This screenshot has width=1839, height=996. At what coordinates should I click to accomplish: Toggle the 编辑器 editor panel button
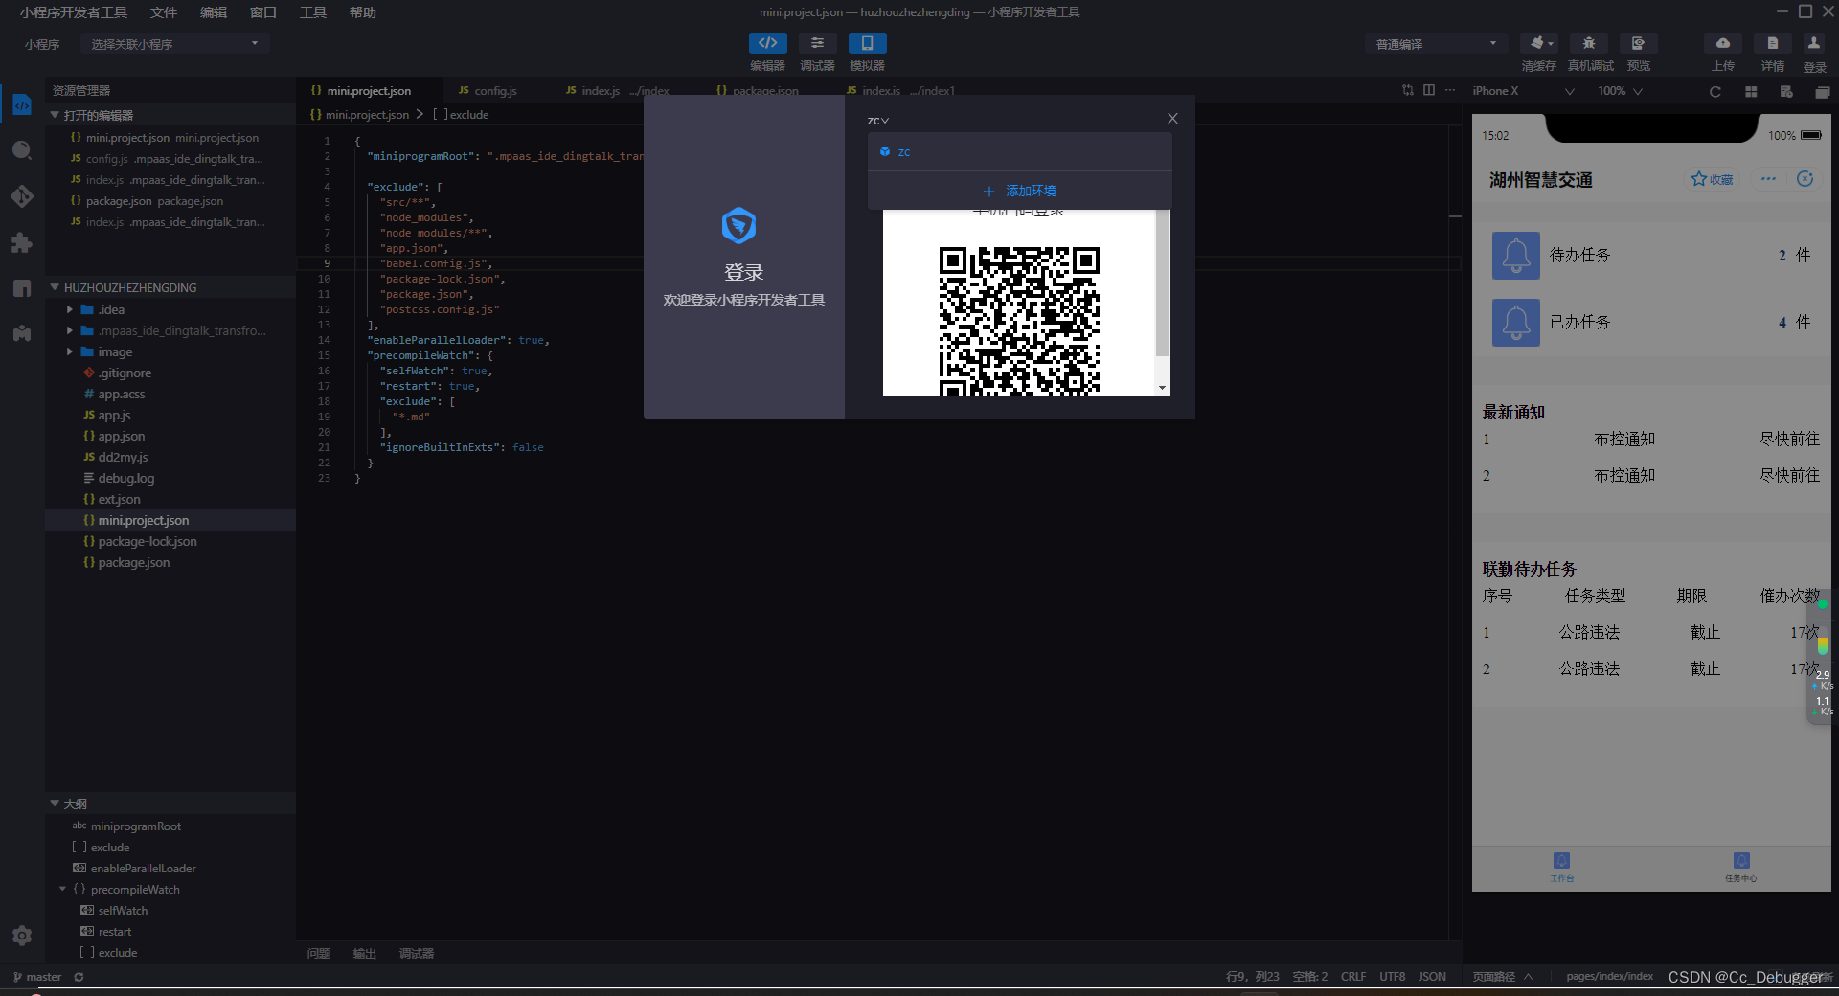pyautogui.click(x=767, y=43)
